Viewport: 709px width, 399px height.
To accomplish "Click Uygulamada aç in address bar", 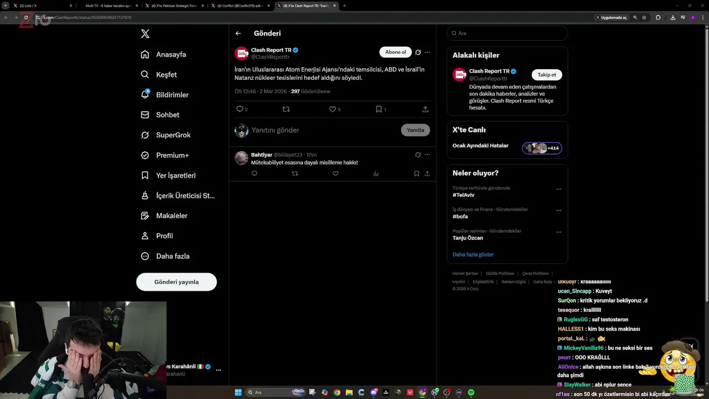I will (x=612, y=17).
